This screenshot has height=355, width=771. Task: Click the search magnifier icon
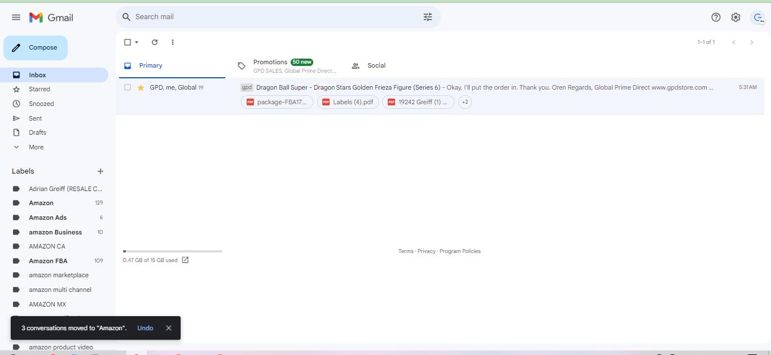[x=126, y=17]
